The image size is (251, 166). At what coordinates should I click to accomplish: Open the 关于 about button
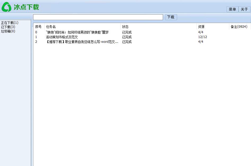pos(244,9)
